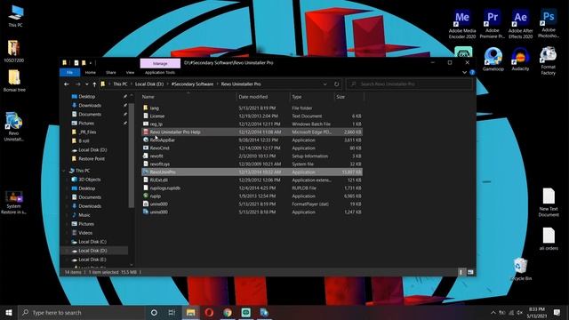The image size is (569, 320).
Task: Click the Search Revo Uninstaller Pro field
Action: pos(409,84)
